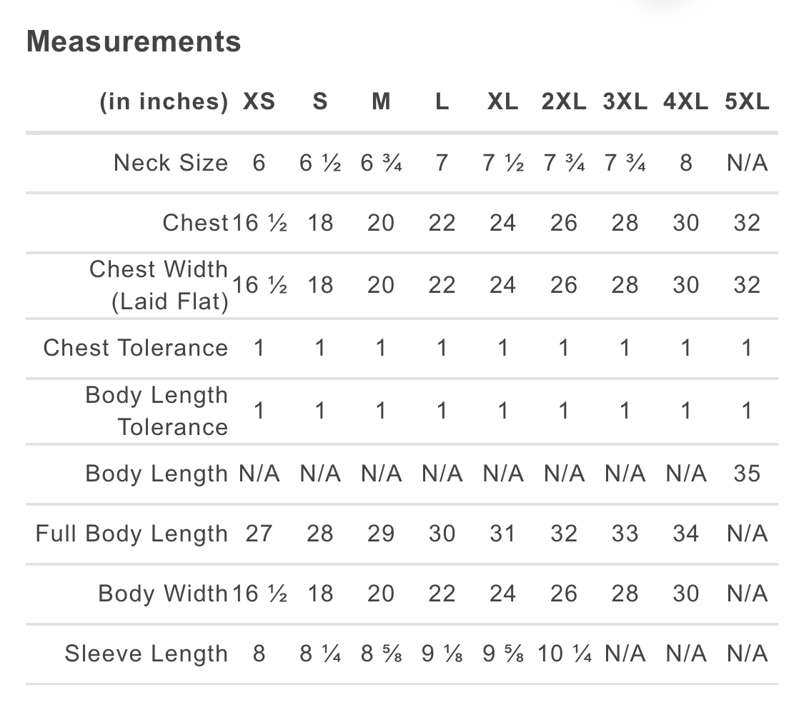
Task: Select the 5XL column header
Action: point(747,101)
